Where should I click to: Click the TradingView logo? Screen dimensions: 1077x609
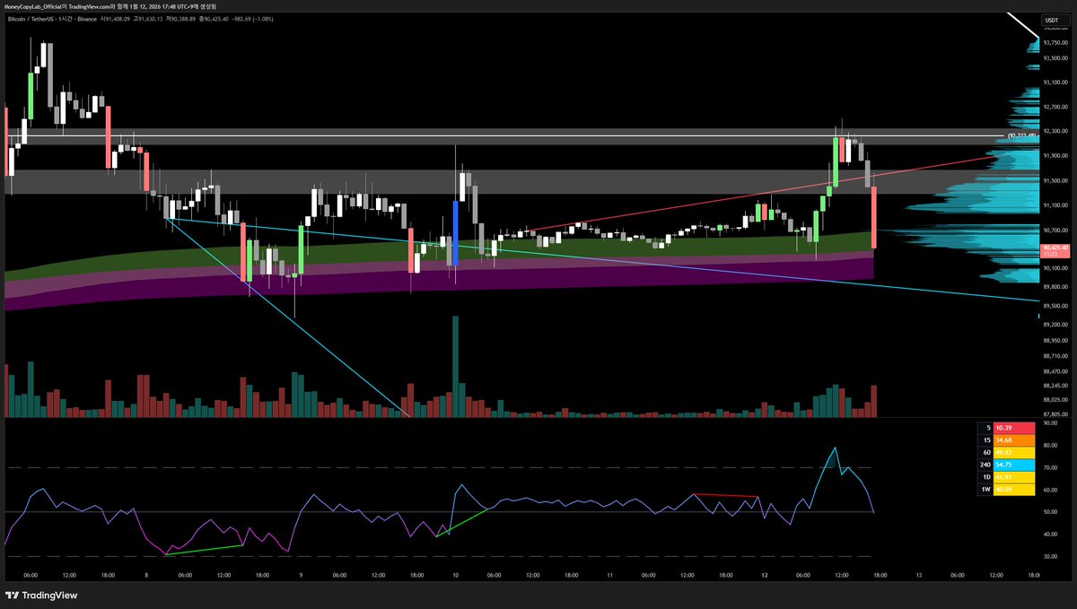tap(42, 595)
